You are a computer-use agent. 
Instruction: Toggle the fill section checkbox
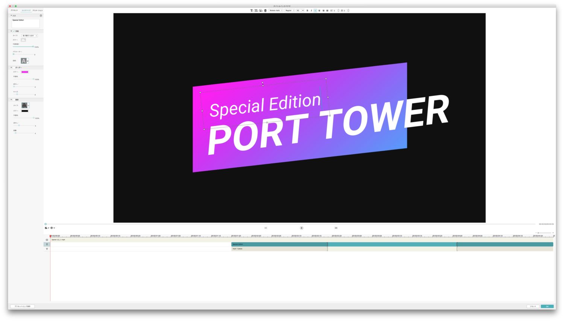(14, 31)
